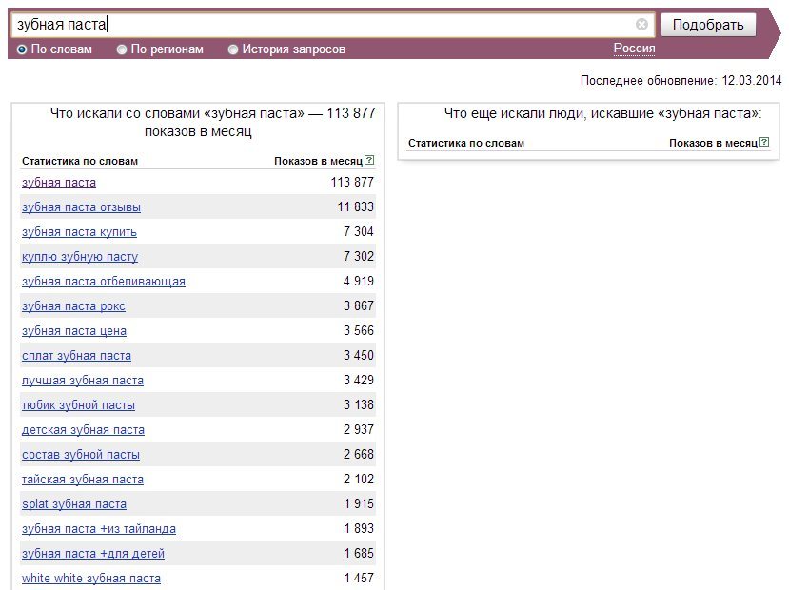Screen dimensions: 789x590
Task: Click the value '1 457' for white white
Action: point(359,578)
